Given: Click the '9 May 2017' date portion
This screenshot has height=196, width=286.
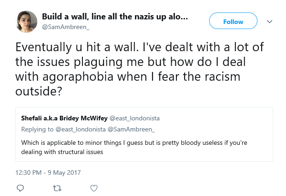Looking at the screenshot, I should point(64,172).
